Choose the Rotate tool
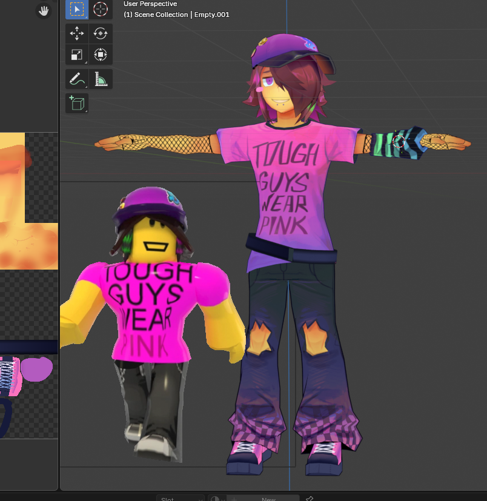 [x=101, y=33]
